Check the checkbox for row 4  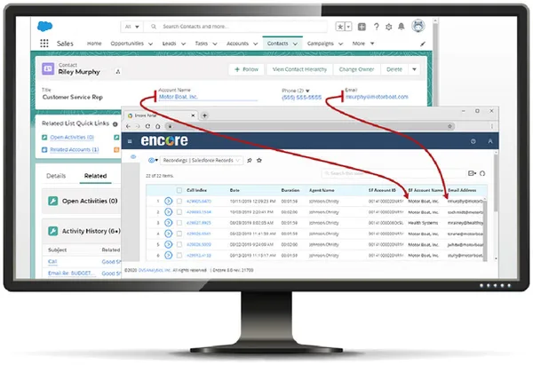(179, 234)
